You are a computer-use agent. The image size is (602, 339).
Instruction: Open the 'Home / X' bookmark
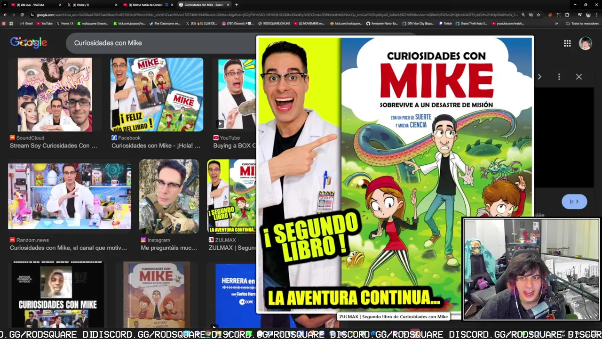click(x=65, y=24)
